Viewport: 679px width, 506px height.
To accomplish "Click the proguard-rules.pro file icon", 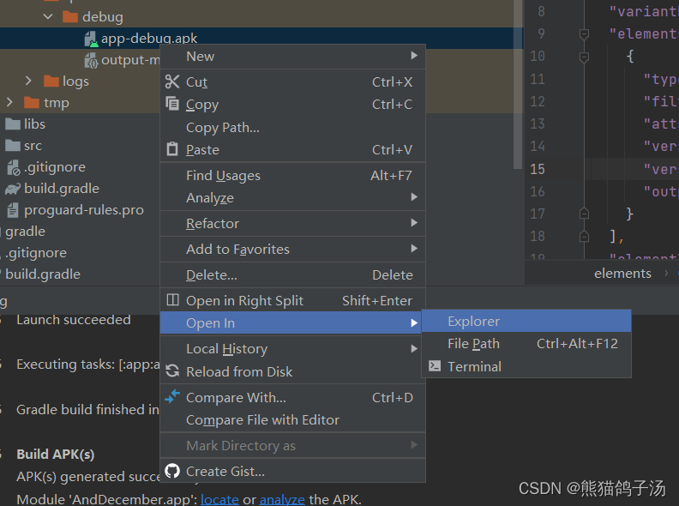I will point(13,210).
